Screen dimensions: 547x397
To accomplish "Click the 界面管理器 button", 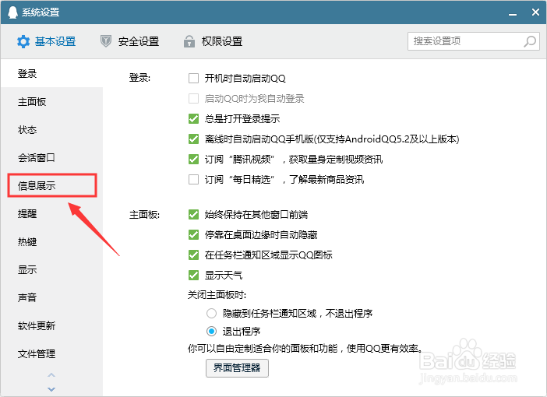I will pyautogui.click(x=237, y=367).
